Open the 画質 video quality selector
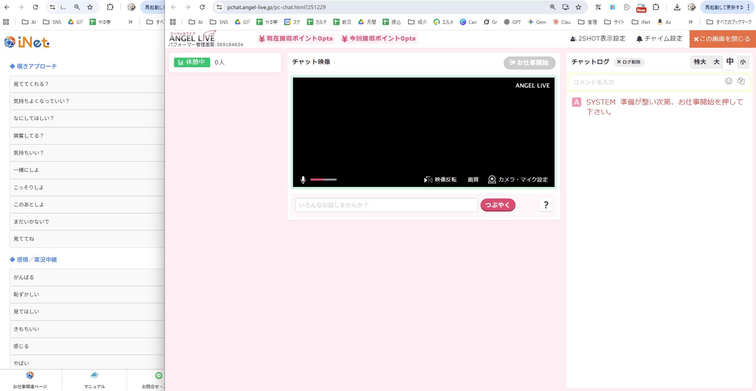Image resolution: width=756 pixels, height=391 pixels. pos(473,179)
